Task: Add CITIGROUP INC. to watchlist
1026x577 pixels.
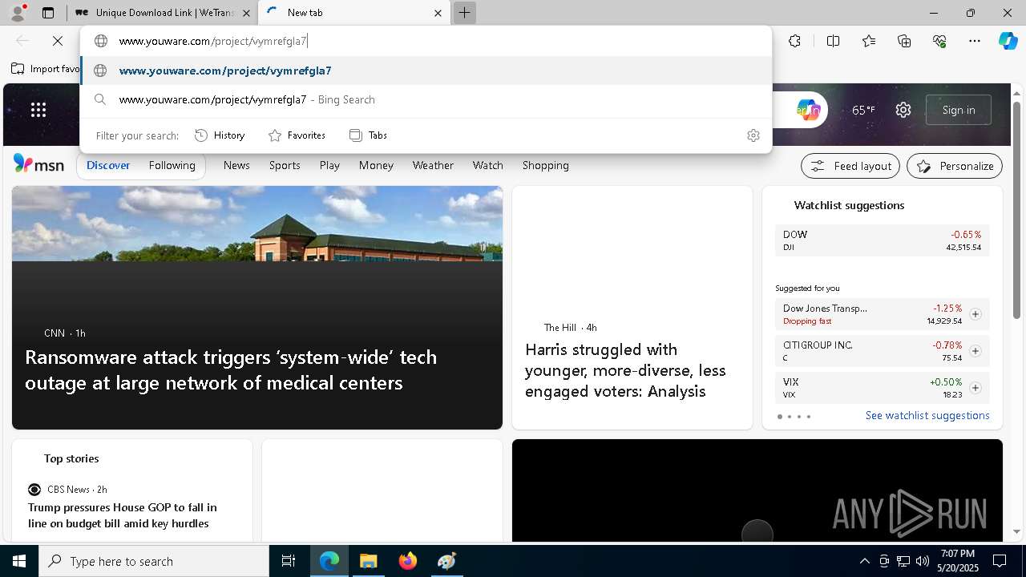Action: [x=975, y=351]
